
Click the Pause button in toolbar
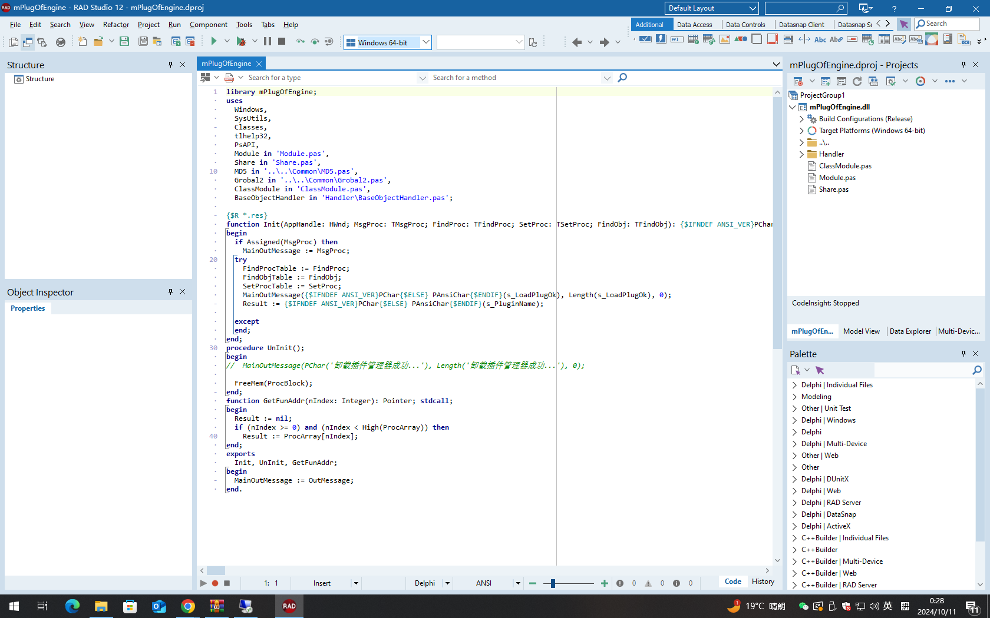268,41
